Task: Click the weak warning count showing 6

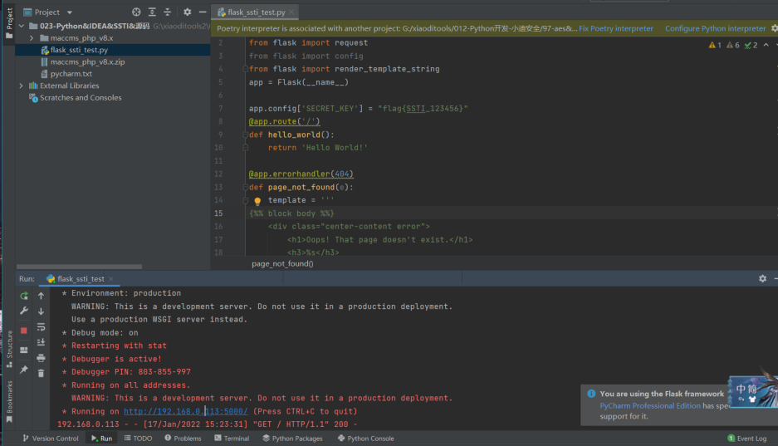Action: 733,45
